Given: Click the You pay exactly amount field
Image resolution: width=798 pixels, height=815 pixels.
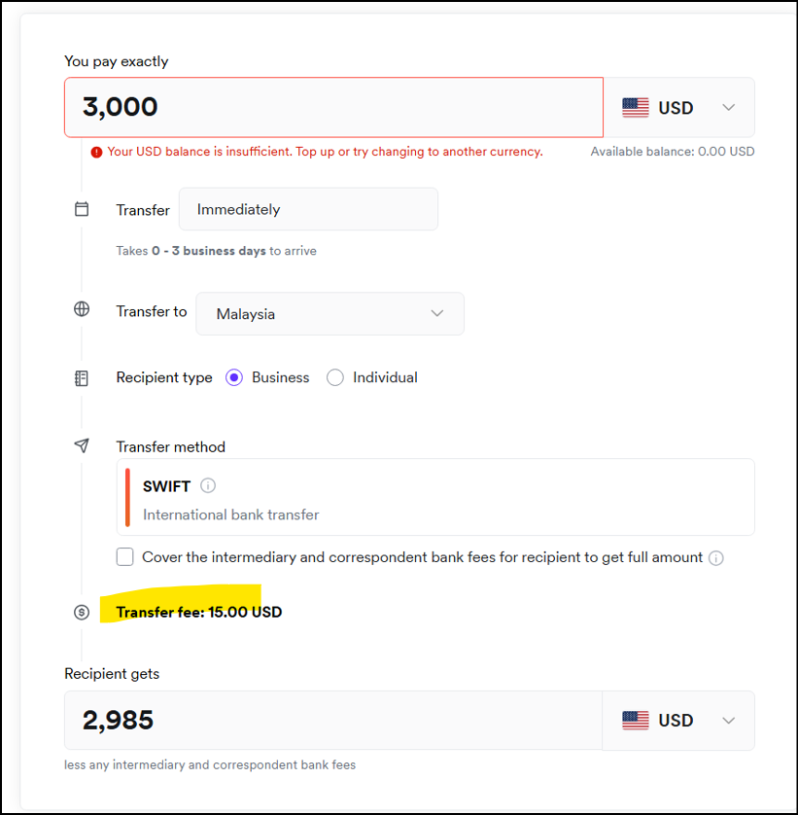Looking at the screenshot, I should click(x=333, y=107).
